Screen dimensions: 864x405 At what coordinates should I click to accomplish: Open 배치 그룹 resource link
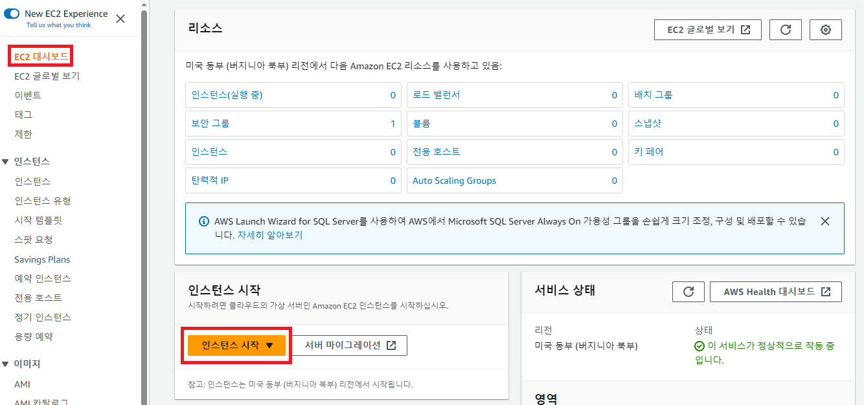pos(654,95)
